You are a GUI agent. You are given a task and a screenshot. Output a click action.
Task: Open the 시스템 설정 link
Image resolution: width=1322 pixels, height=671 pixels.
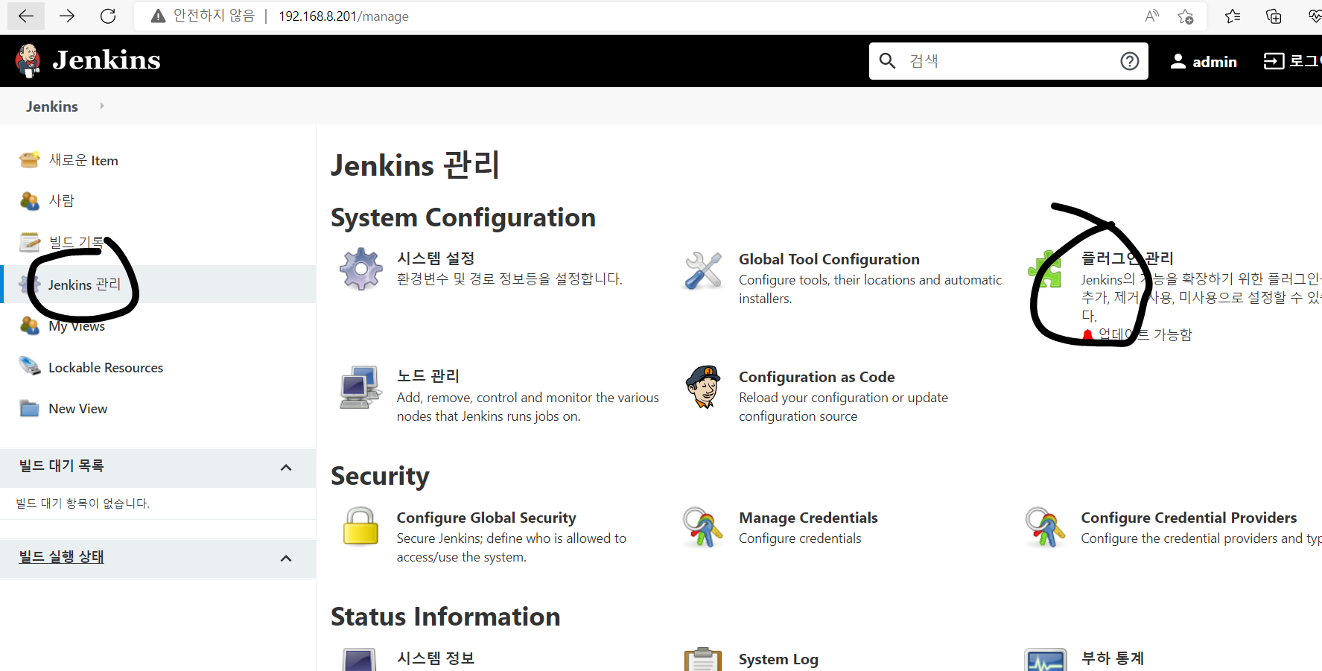point(436,258)
